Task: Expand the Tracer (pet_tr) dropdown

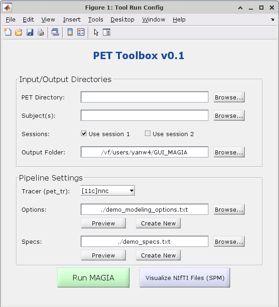Action: click(x=107, y=191)
